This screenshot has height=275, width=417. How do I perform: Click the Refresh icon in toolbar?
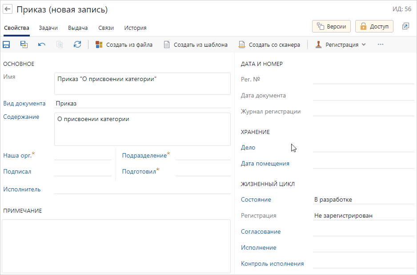[77, 44]
